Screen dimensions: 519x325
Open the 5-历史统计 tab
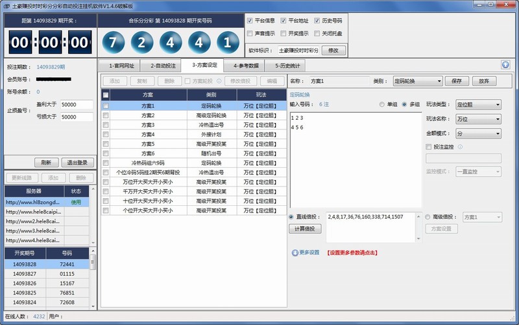pyautogui.click(x=285, y=65)
